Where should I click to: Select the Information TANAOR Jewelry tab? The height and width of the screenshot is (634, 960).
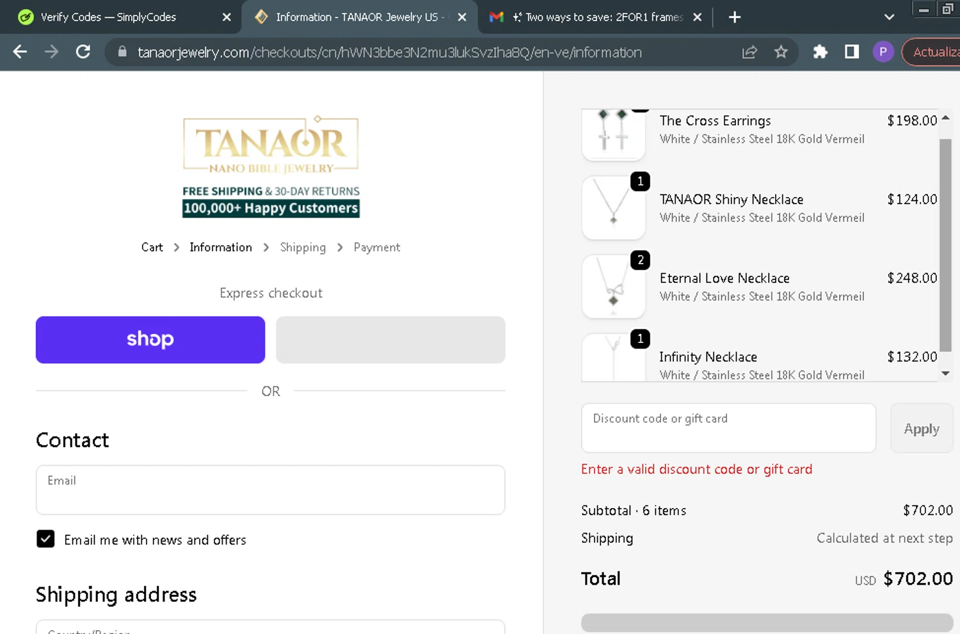(x=360, y=17)
